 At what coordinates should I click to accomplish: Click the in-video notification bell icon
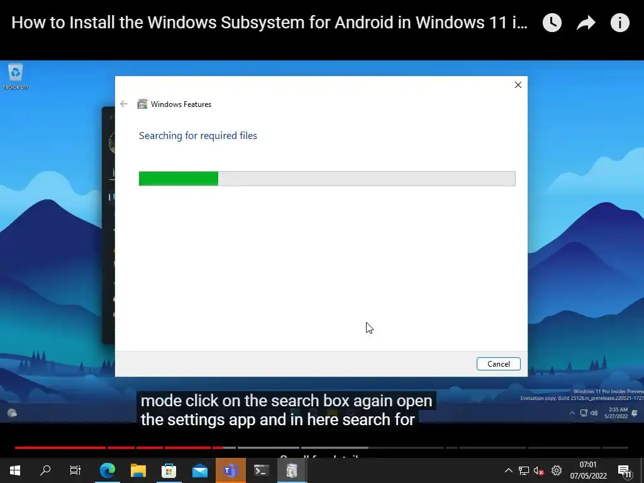[x=635, y=413]
